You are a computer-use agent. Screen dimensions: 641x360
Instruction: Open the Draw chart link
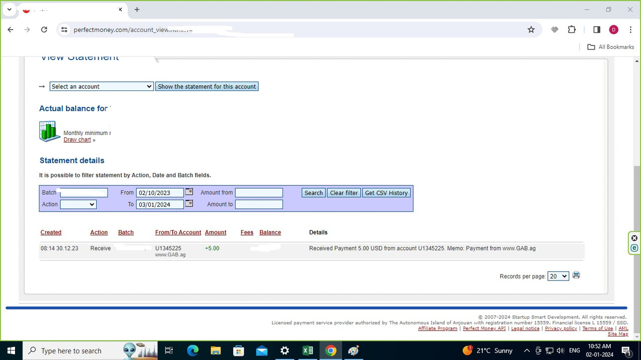coord(77,140)
